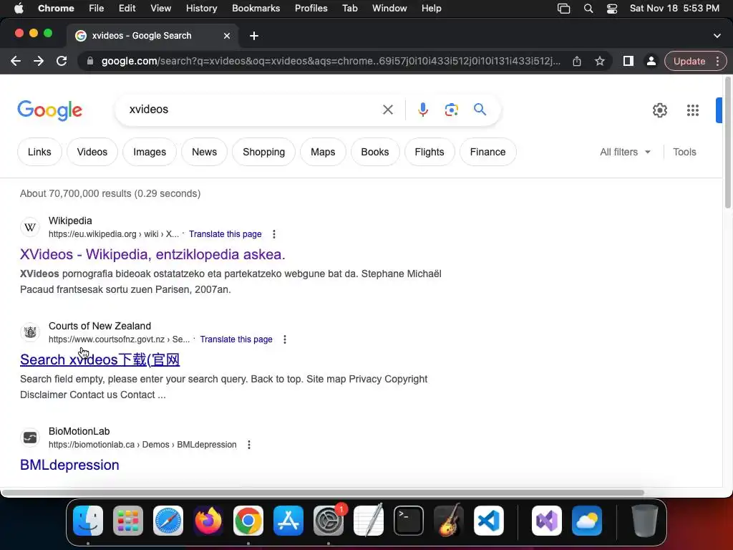Open the Bookmarks menu
Image resolution: width=733 pixels, height=550 pixels.
[256, 9]
